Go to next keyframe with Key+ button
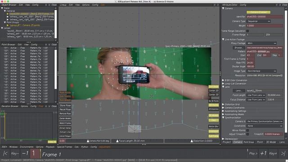The image size is (288, 162). [x=273, y=153]
